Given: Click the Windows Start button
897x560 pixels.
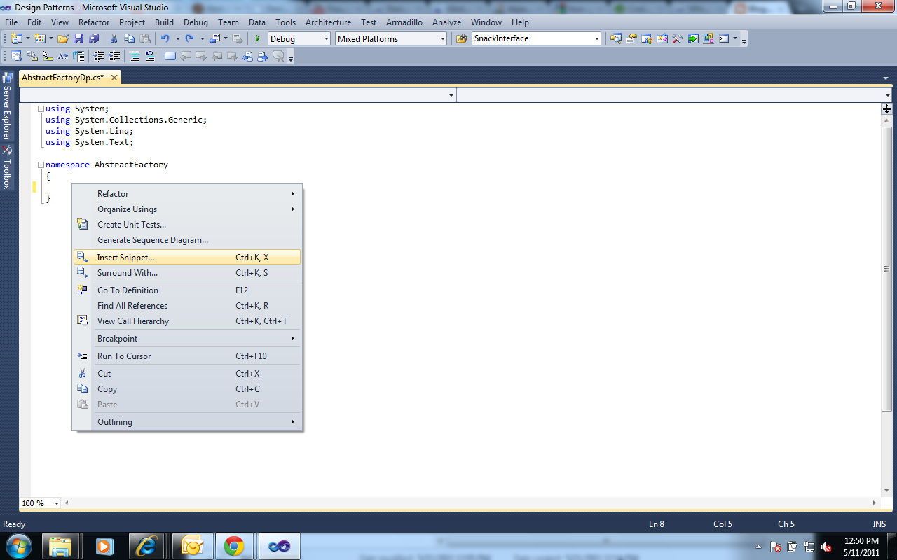Looking at the screenshot, I should [19, 546].
